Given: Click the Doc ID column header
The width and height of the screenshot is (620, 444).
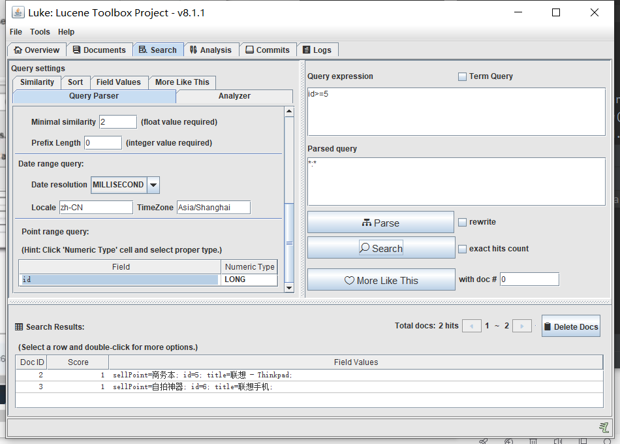Looking at the screenshot, I should (x=31, y=362).
